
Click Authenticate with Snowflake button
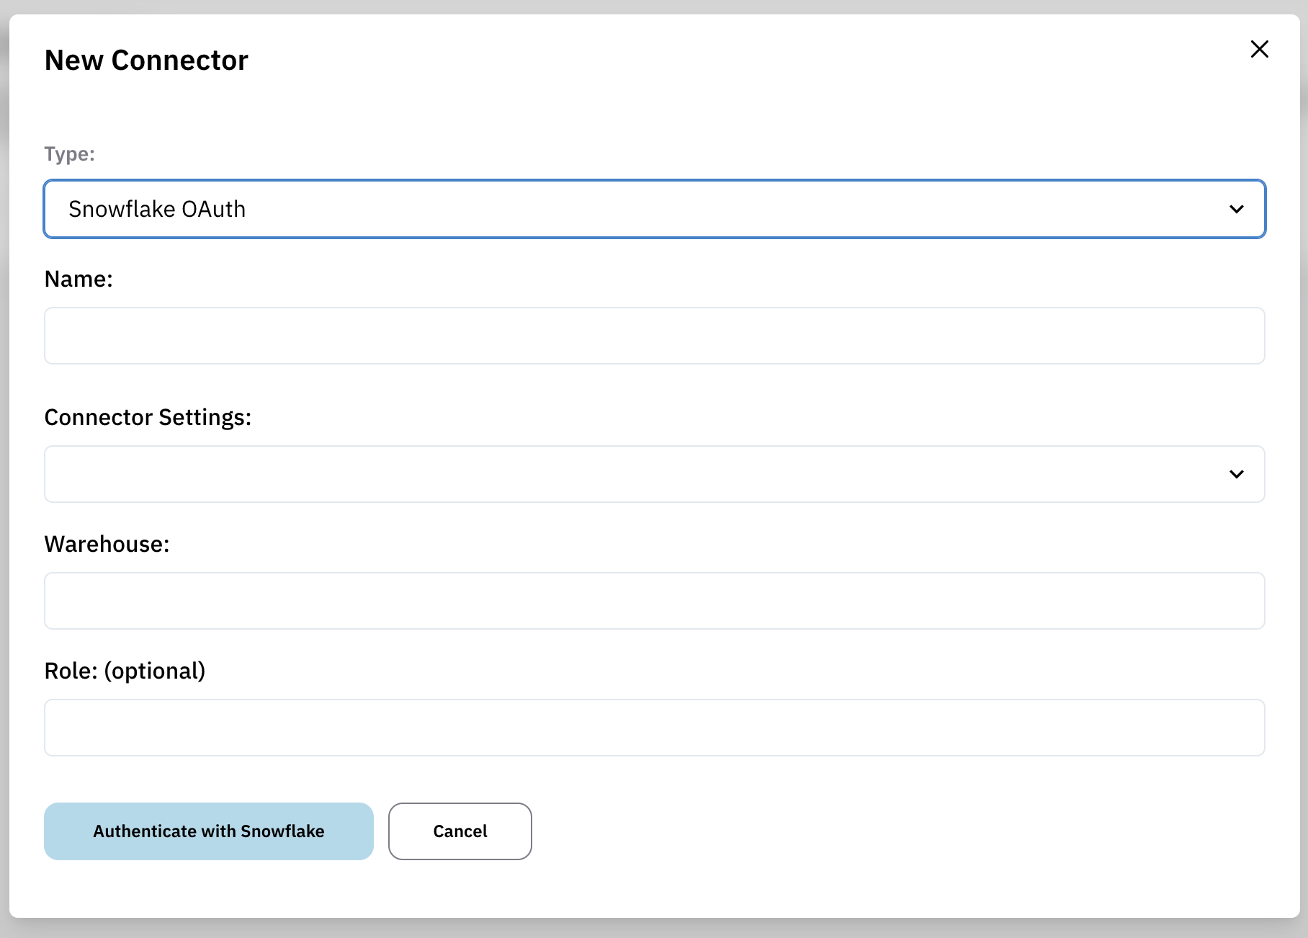tap(209, 831)
